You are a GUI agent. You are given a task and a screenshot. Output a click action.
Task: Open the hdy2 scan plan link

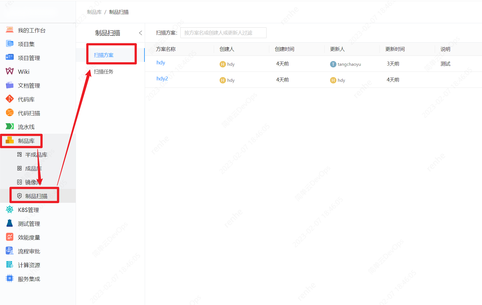pyautogui.click(x=162, y=79)
